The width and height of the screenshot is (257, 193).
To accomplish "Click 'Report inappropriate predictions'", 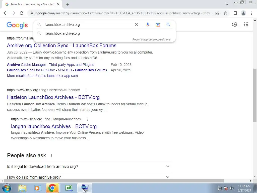I will pyautogui.click(x=151, y=39).
